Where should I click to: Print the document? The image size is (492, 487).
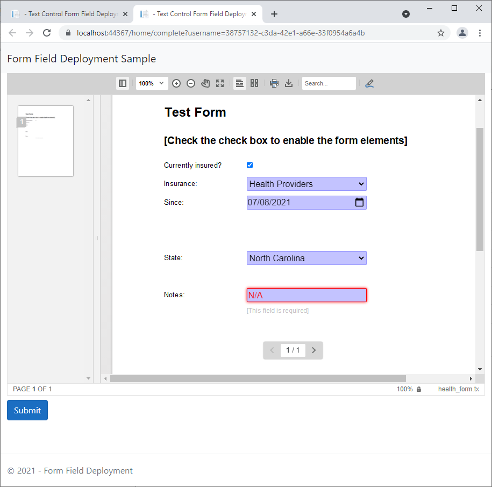point(274,83)
